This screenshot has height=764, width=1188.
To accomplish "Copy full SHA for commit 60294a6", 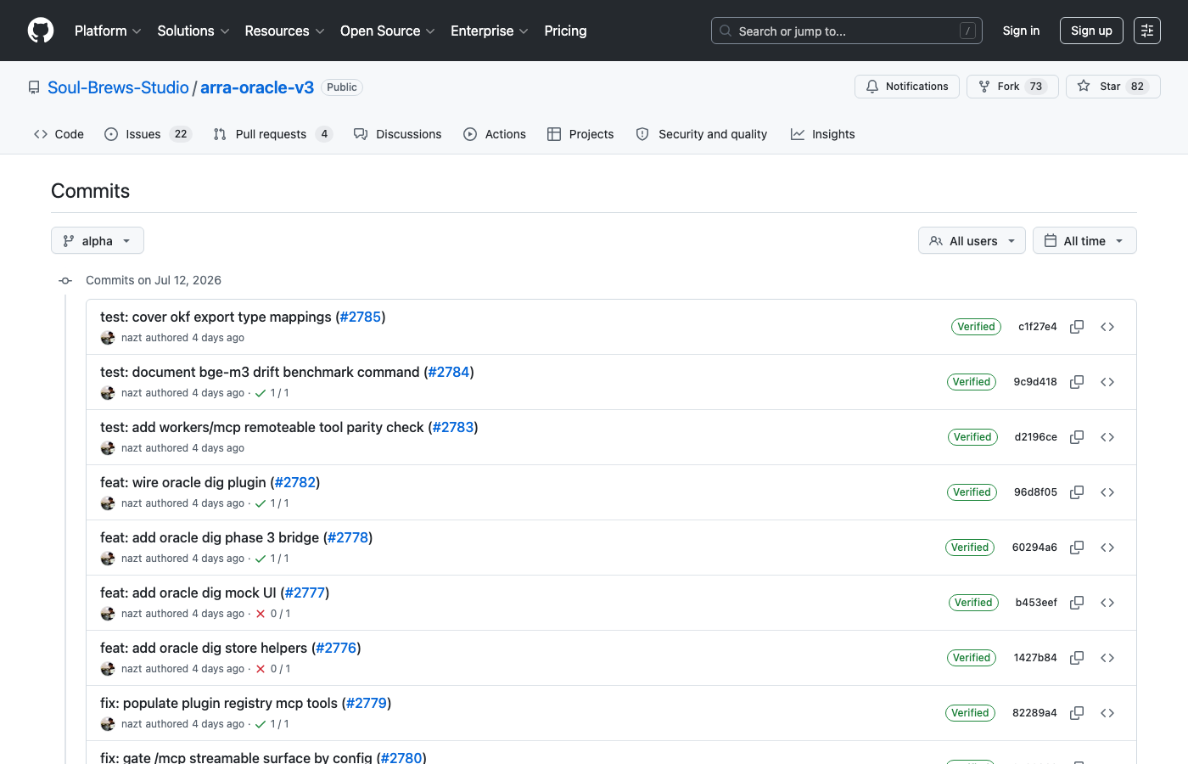I will click(x=1077, y=548).
